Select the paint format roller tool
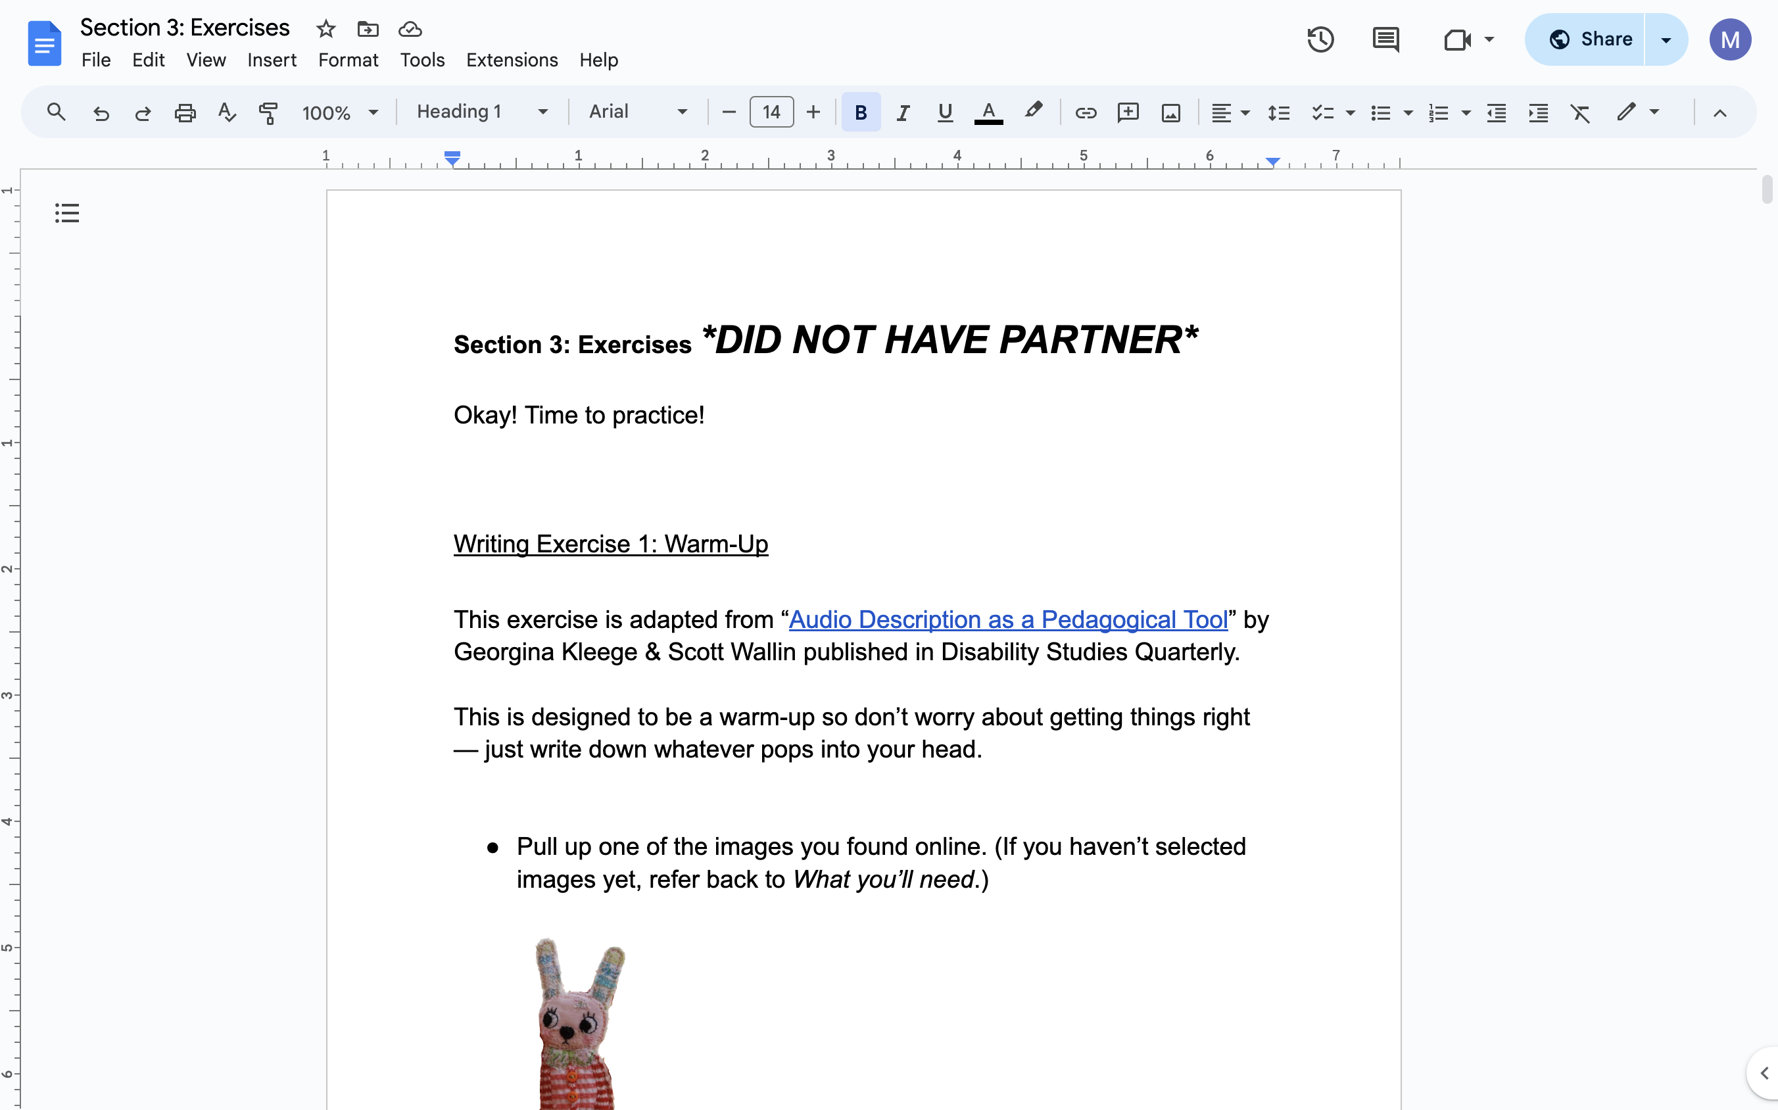Image resolution: width=1778 pixels, height=1110 pixels. click(x=268, y=112)
